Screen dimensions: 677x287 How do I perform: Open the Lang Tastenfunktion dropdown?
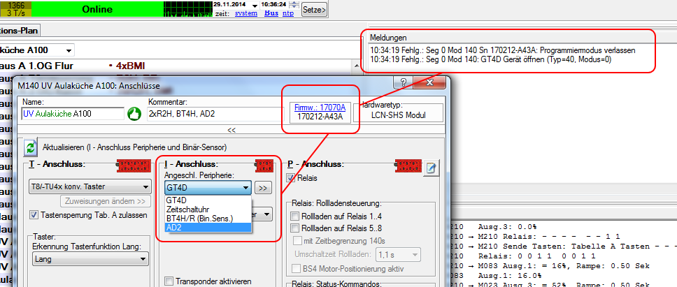(143, 259)
